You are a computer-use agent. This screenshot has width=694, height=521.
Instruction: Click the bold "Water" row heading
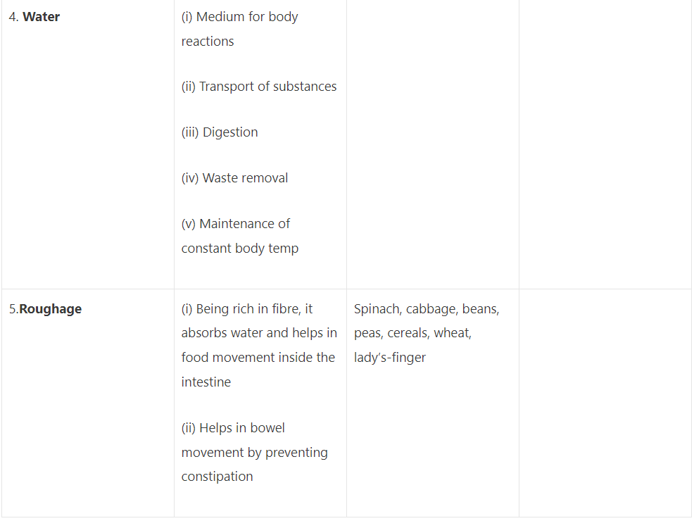point(42,17)
